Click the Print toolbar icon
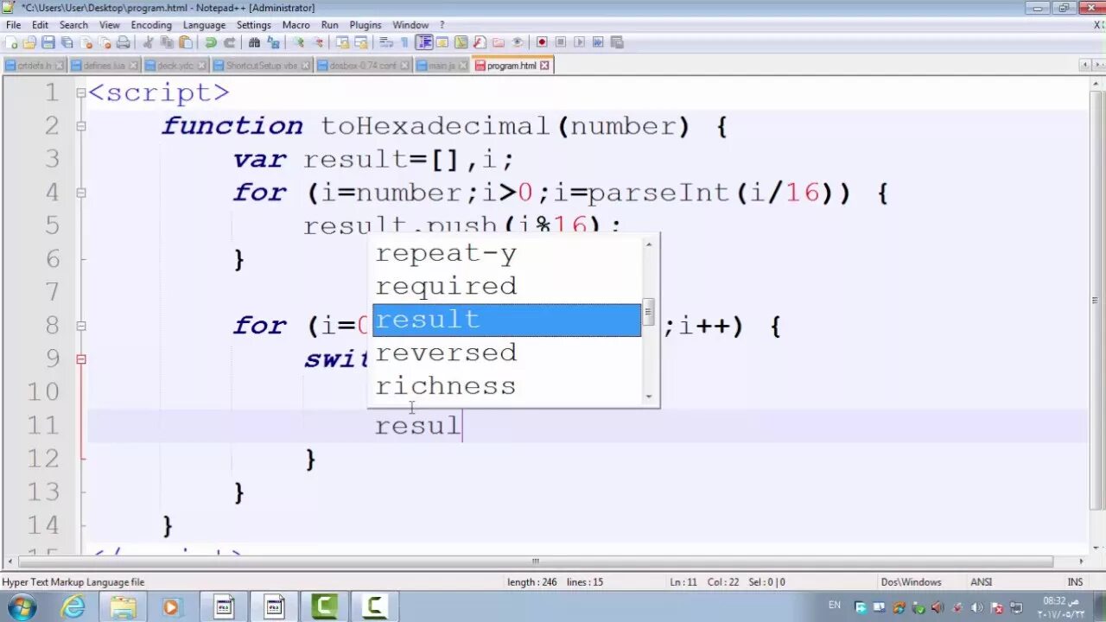Viewport: 1106px width, 622px height. coord(124,42)
